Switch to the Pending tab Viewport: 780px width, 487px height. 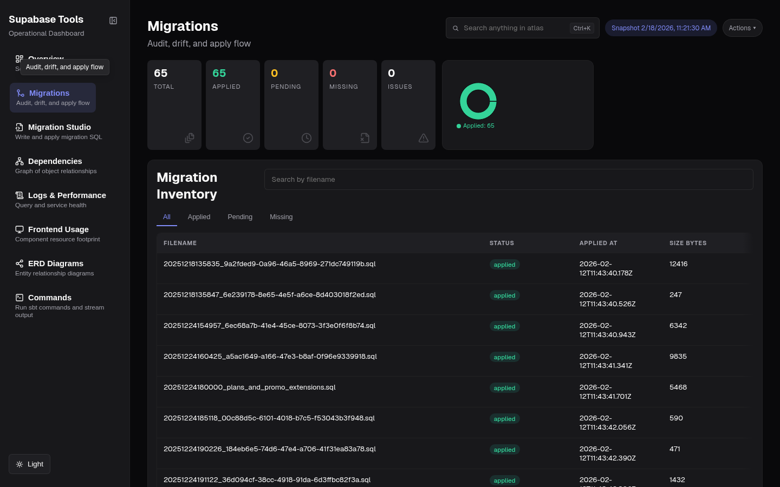[x=240, y=216]
